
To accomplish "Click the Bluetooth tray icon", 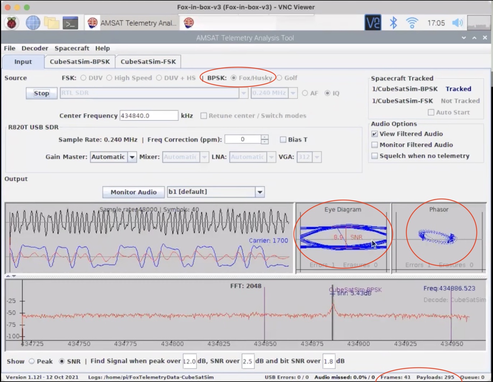I will (x=393, y=23).
